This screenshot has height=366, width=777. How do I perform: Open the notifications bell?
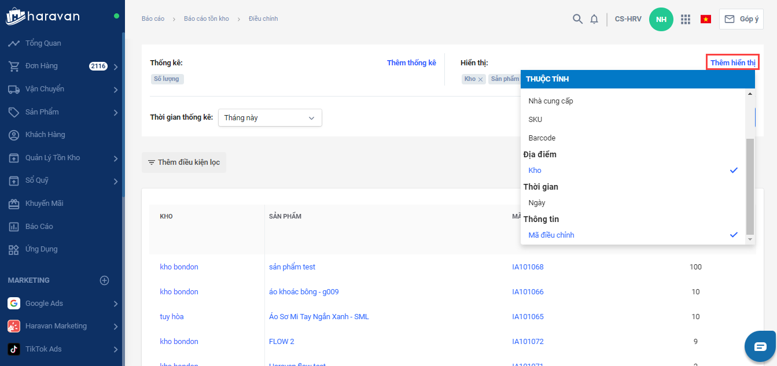tap(594, 19)
